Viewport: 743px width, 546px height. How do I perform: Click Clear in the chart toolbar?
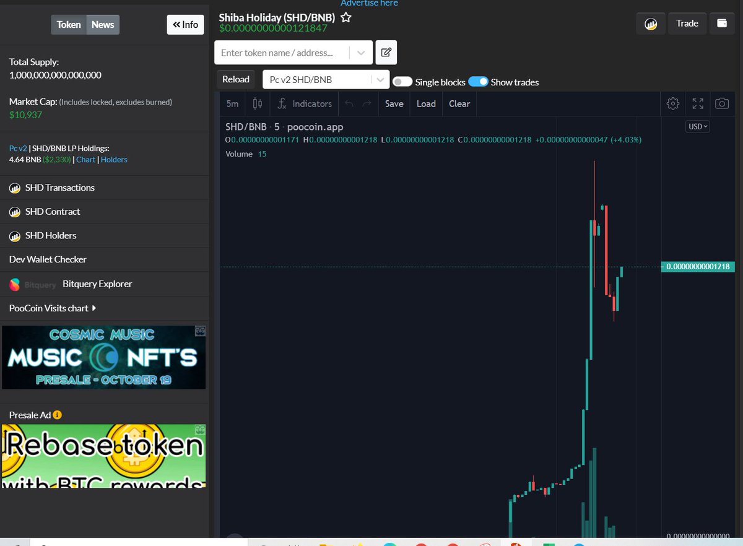(459, 103)
